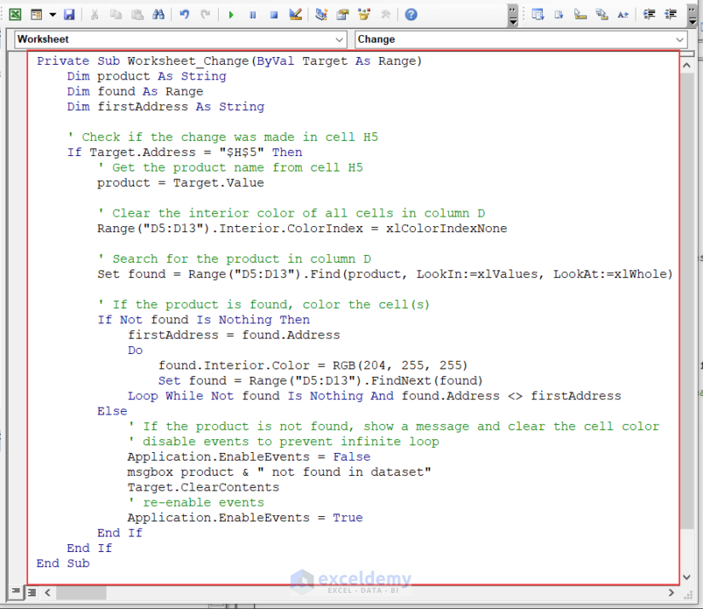Expand Edit toolbar options overflow arrow
703x609 pixels.
tap(692, 15)
